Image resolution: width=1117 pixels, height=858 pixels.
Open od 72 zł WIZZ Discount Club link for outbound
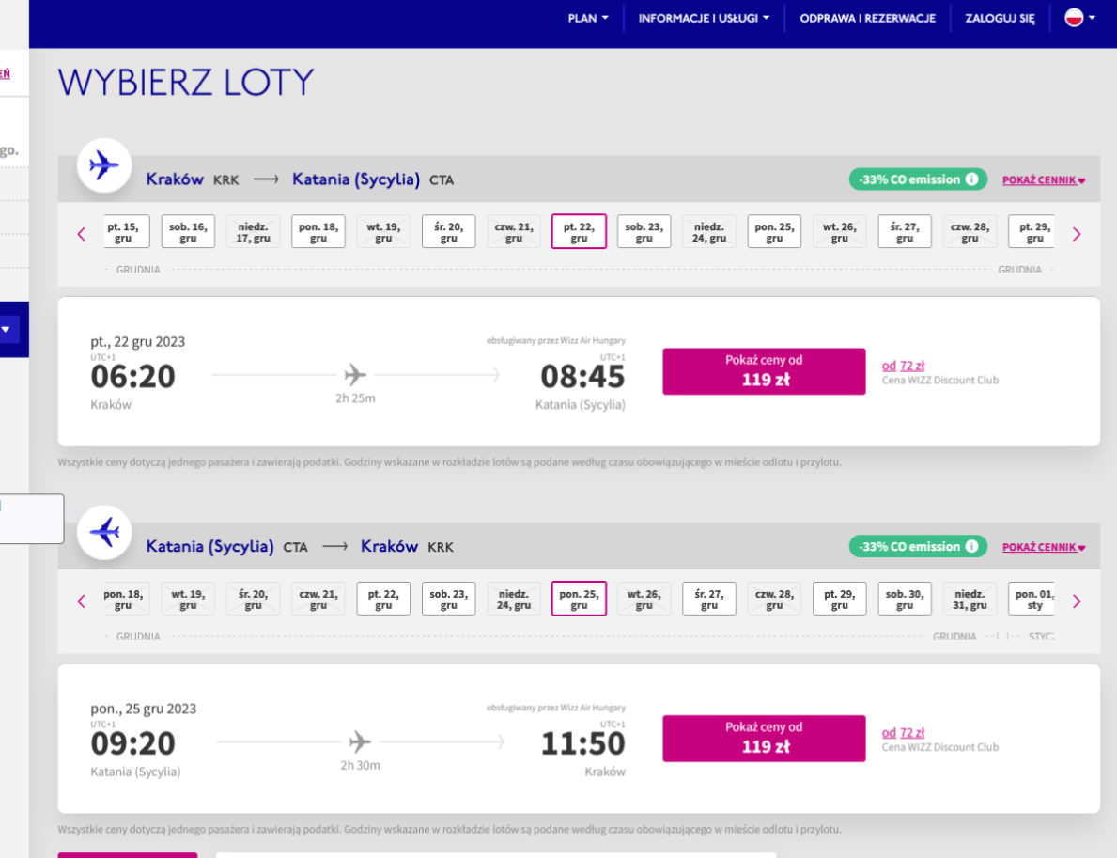tap(903, 366)
